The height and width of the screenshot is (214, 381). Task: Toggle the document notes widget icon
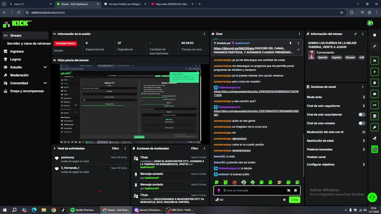[375, 83]
